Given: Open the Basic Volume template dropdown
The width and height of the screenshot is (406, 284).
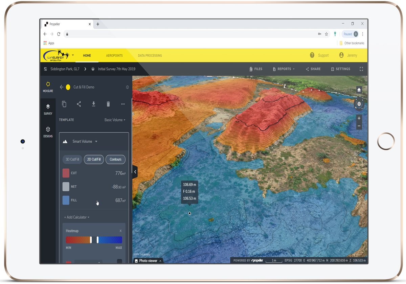Looking at the screenshot, I should (115, 120).
